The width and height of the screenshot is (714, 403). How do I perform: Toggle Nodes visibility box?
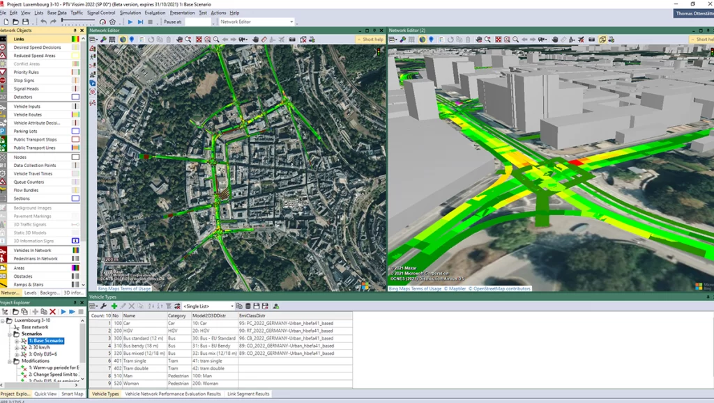[75, 157]
